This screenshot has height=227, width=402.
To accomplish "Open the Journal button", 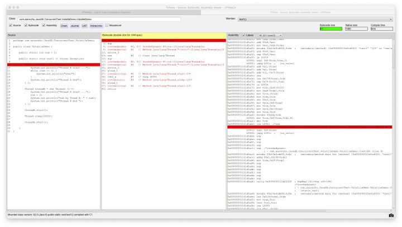I will point(75,26).
